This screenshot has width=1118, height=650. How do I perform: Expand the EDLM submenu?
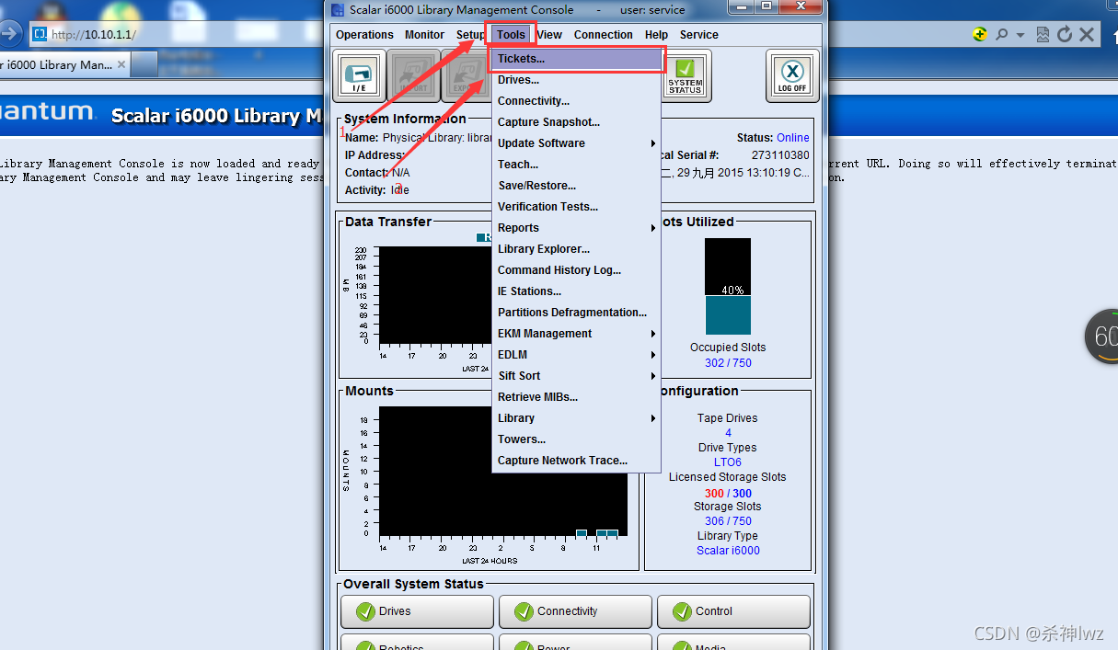[577, 355]
